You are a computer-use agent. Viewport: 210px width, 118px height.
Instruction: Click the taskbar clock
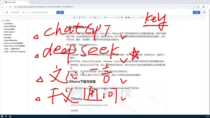(x=208, y=116)
